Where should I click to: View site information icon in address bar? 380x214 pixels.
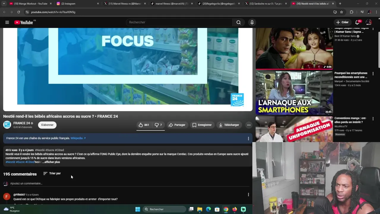(27, 12)
